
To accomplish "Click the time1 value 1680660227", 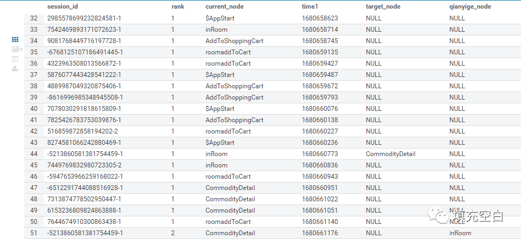I will 320,131.
